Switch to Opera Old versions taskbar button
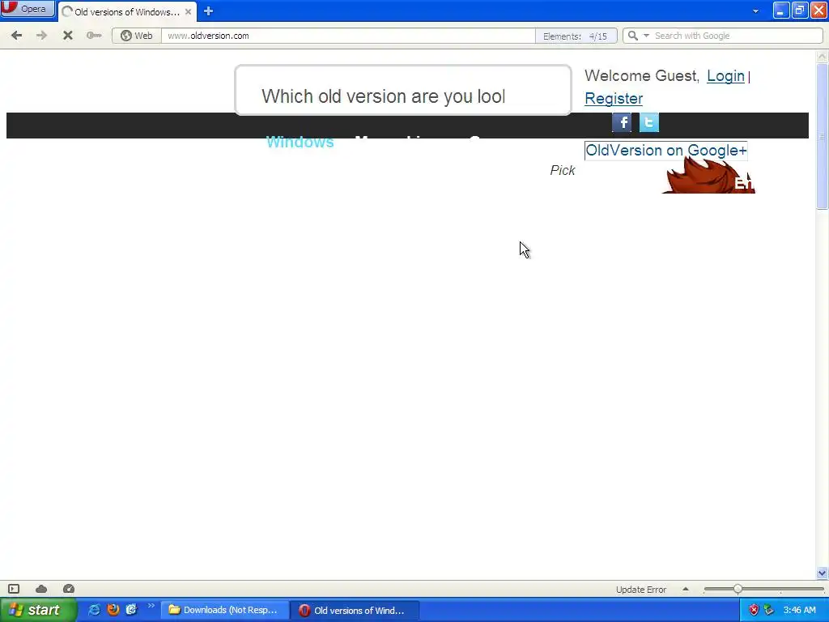829x622 pixels. point(355,610)
